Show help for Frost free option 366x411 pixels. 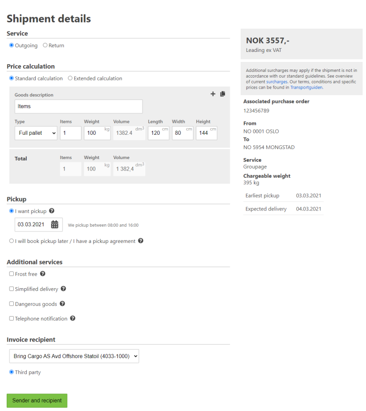(x=43, y=274)
